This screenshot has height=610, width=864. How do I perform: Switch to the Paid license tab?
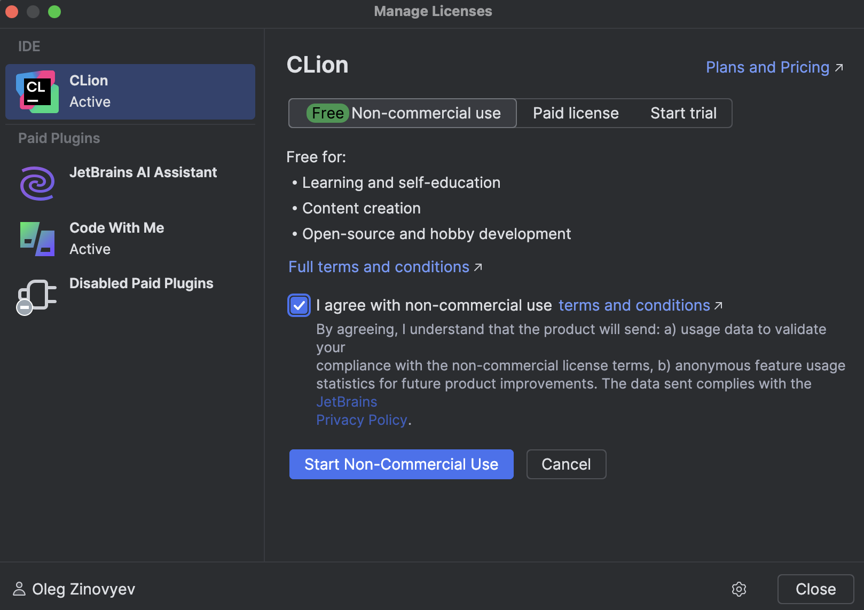click(x=575, y=113)
